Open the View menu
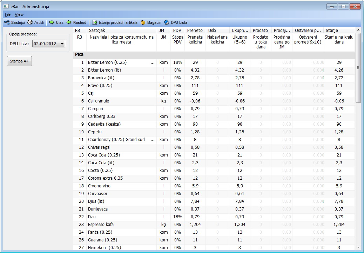This screenshot has height=253, width=364. click(x=19, y=14)
